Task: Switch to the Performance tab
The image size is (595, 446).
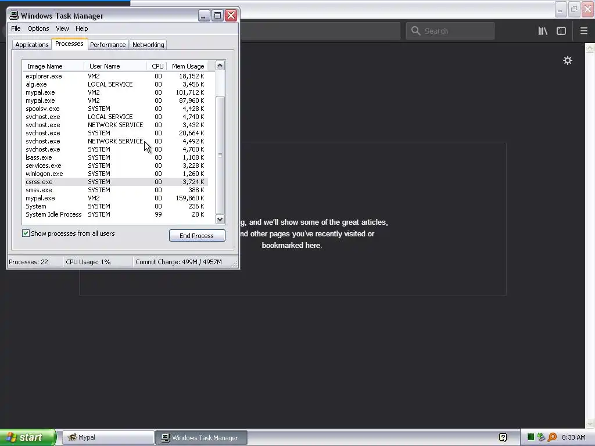Action: [x=107, y=45]
